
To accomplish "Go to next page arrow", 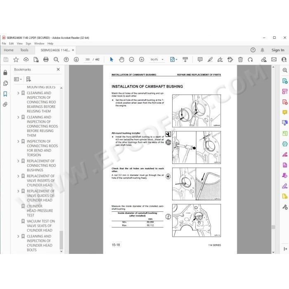I will point(76,59).
